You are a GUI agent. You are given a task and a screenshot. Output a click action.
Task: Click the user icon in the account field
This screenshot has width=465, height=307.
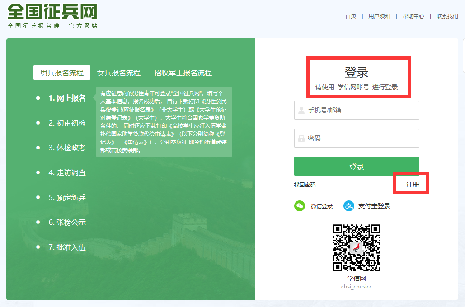tap(301, 110)
